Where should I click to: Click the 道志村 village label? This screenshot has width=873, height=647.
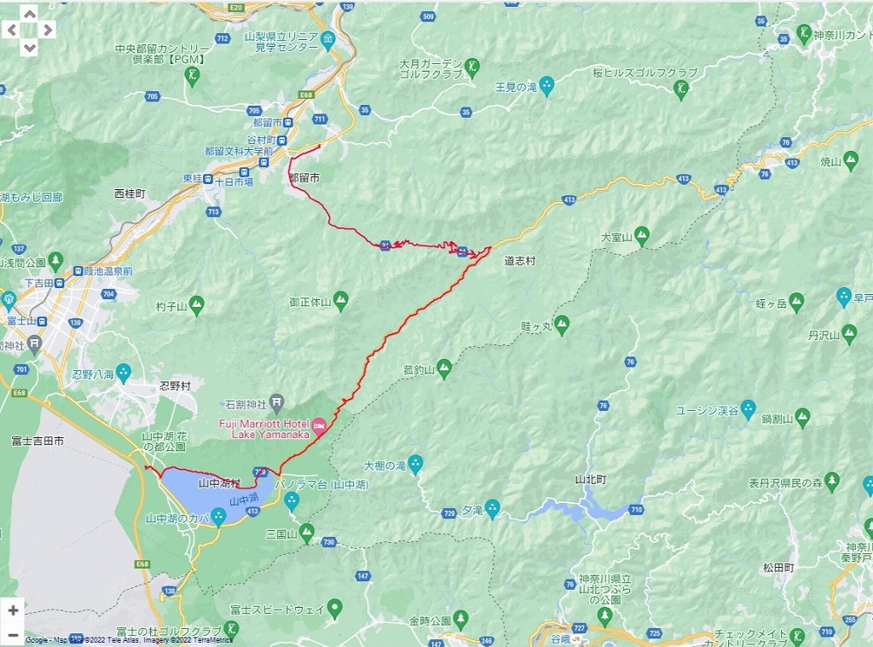(519, 261)
